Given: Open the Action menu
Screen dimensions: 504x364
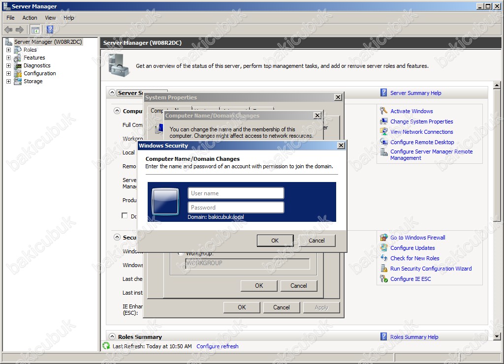Looking at the screenshot, I should click(30, 18).
